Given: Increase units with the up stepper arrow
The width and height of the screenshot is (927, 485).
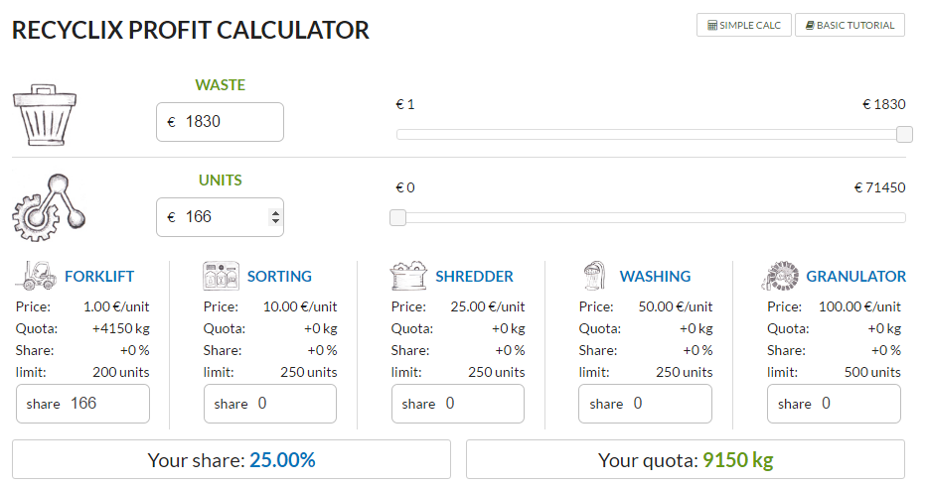Looking at the screenshot, I should 274,211.
